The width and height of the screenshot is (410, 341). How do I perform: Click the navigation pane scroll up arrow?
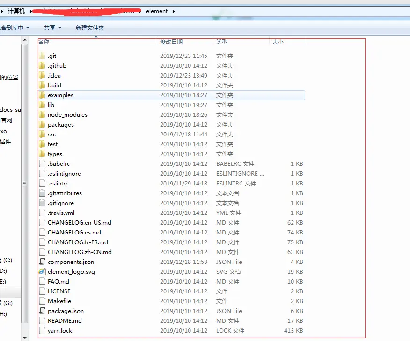(x=25, y=40)
